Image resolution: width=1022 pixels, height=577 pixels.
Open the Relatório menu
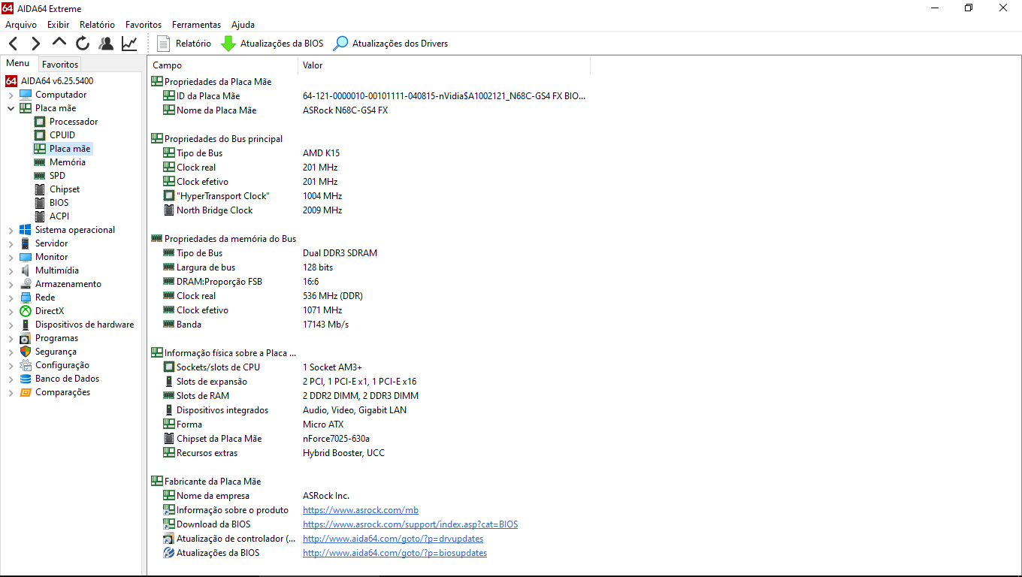coord(97,25)
